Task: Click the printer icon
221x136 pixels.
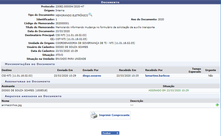Action: pos(94,115)
